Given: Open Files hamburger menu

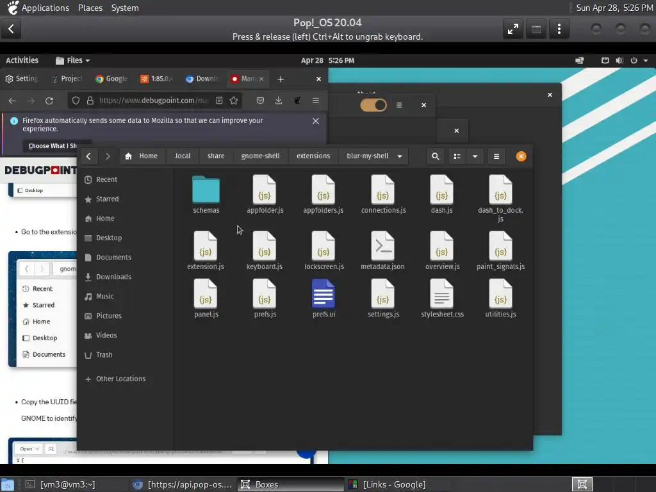Looking at the screenshot, I should 496,156.
